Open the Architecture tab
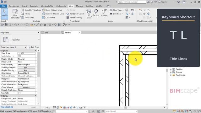The height and width of the screenshot is (113, 201). point(14,6)
